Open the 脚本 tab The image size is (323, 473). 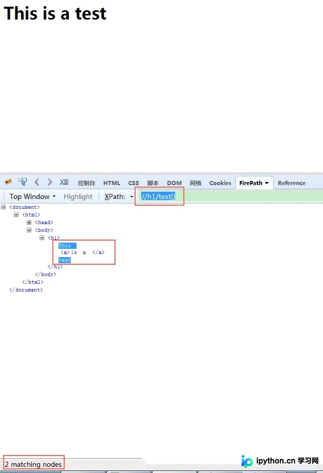pyautogui.click(x=153, y=183)
